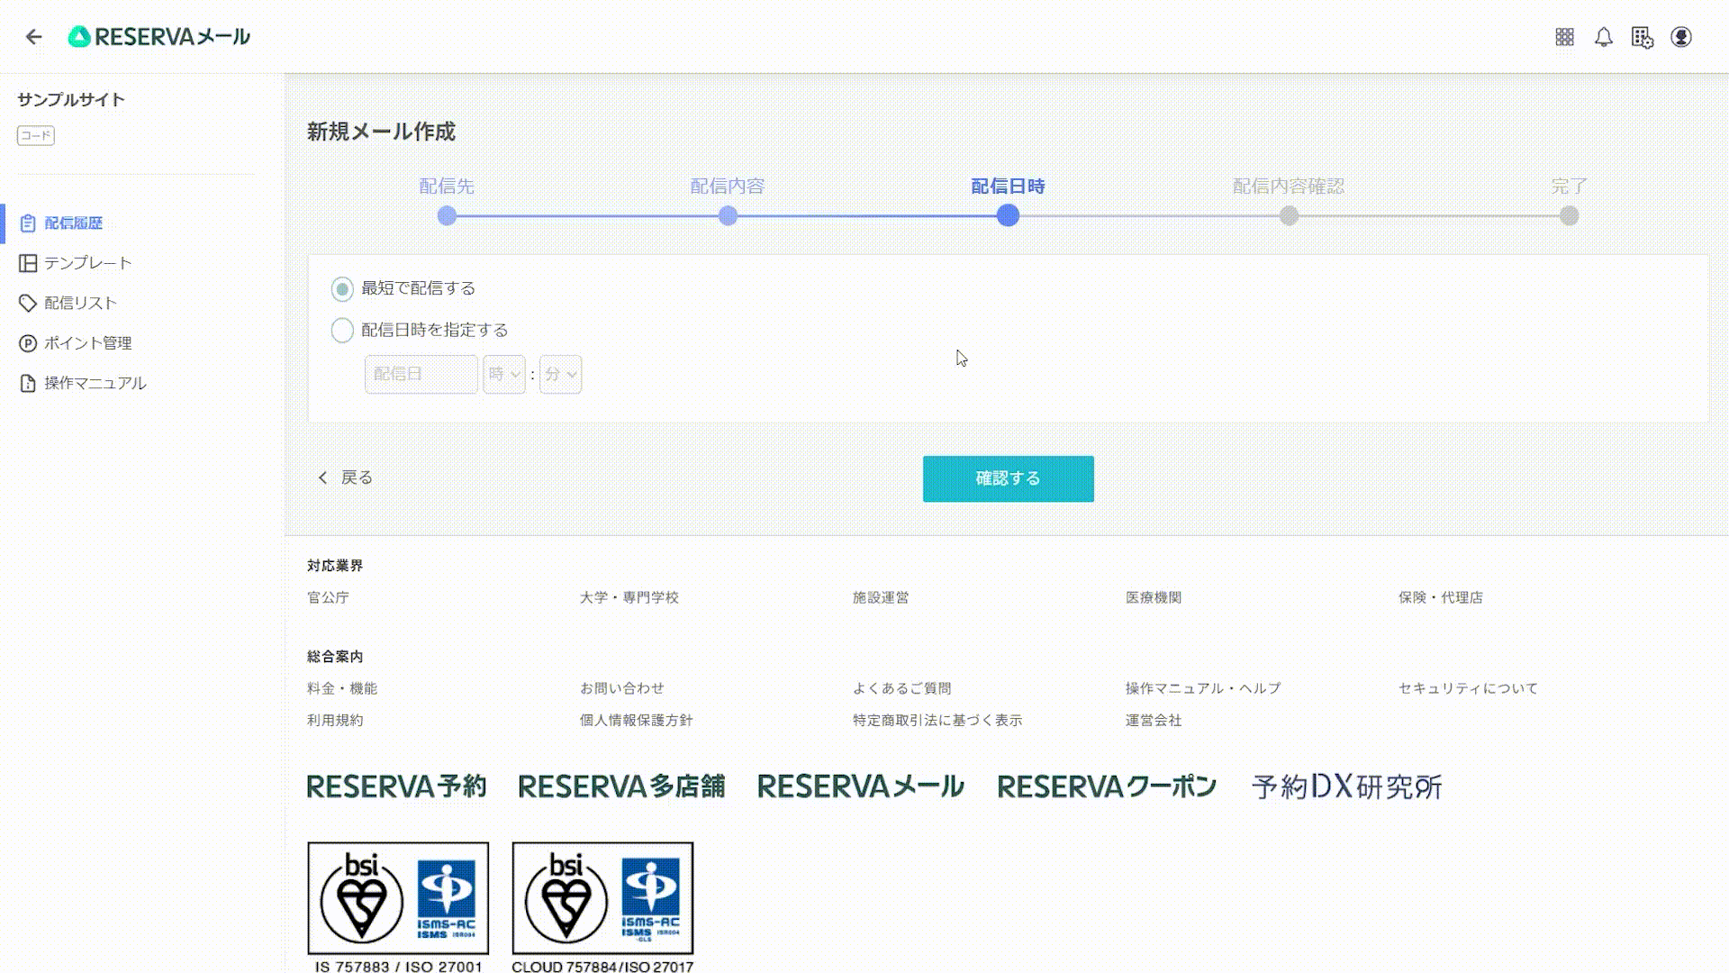The width and height of the screenshot is (1729, 973).
Task: Open テンプレート in the sidebar
Action: click(88, 263)
